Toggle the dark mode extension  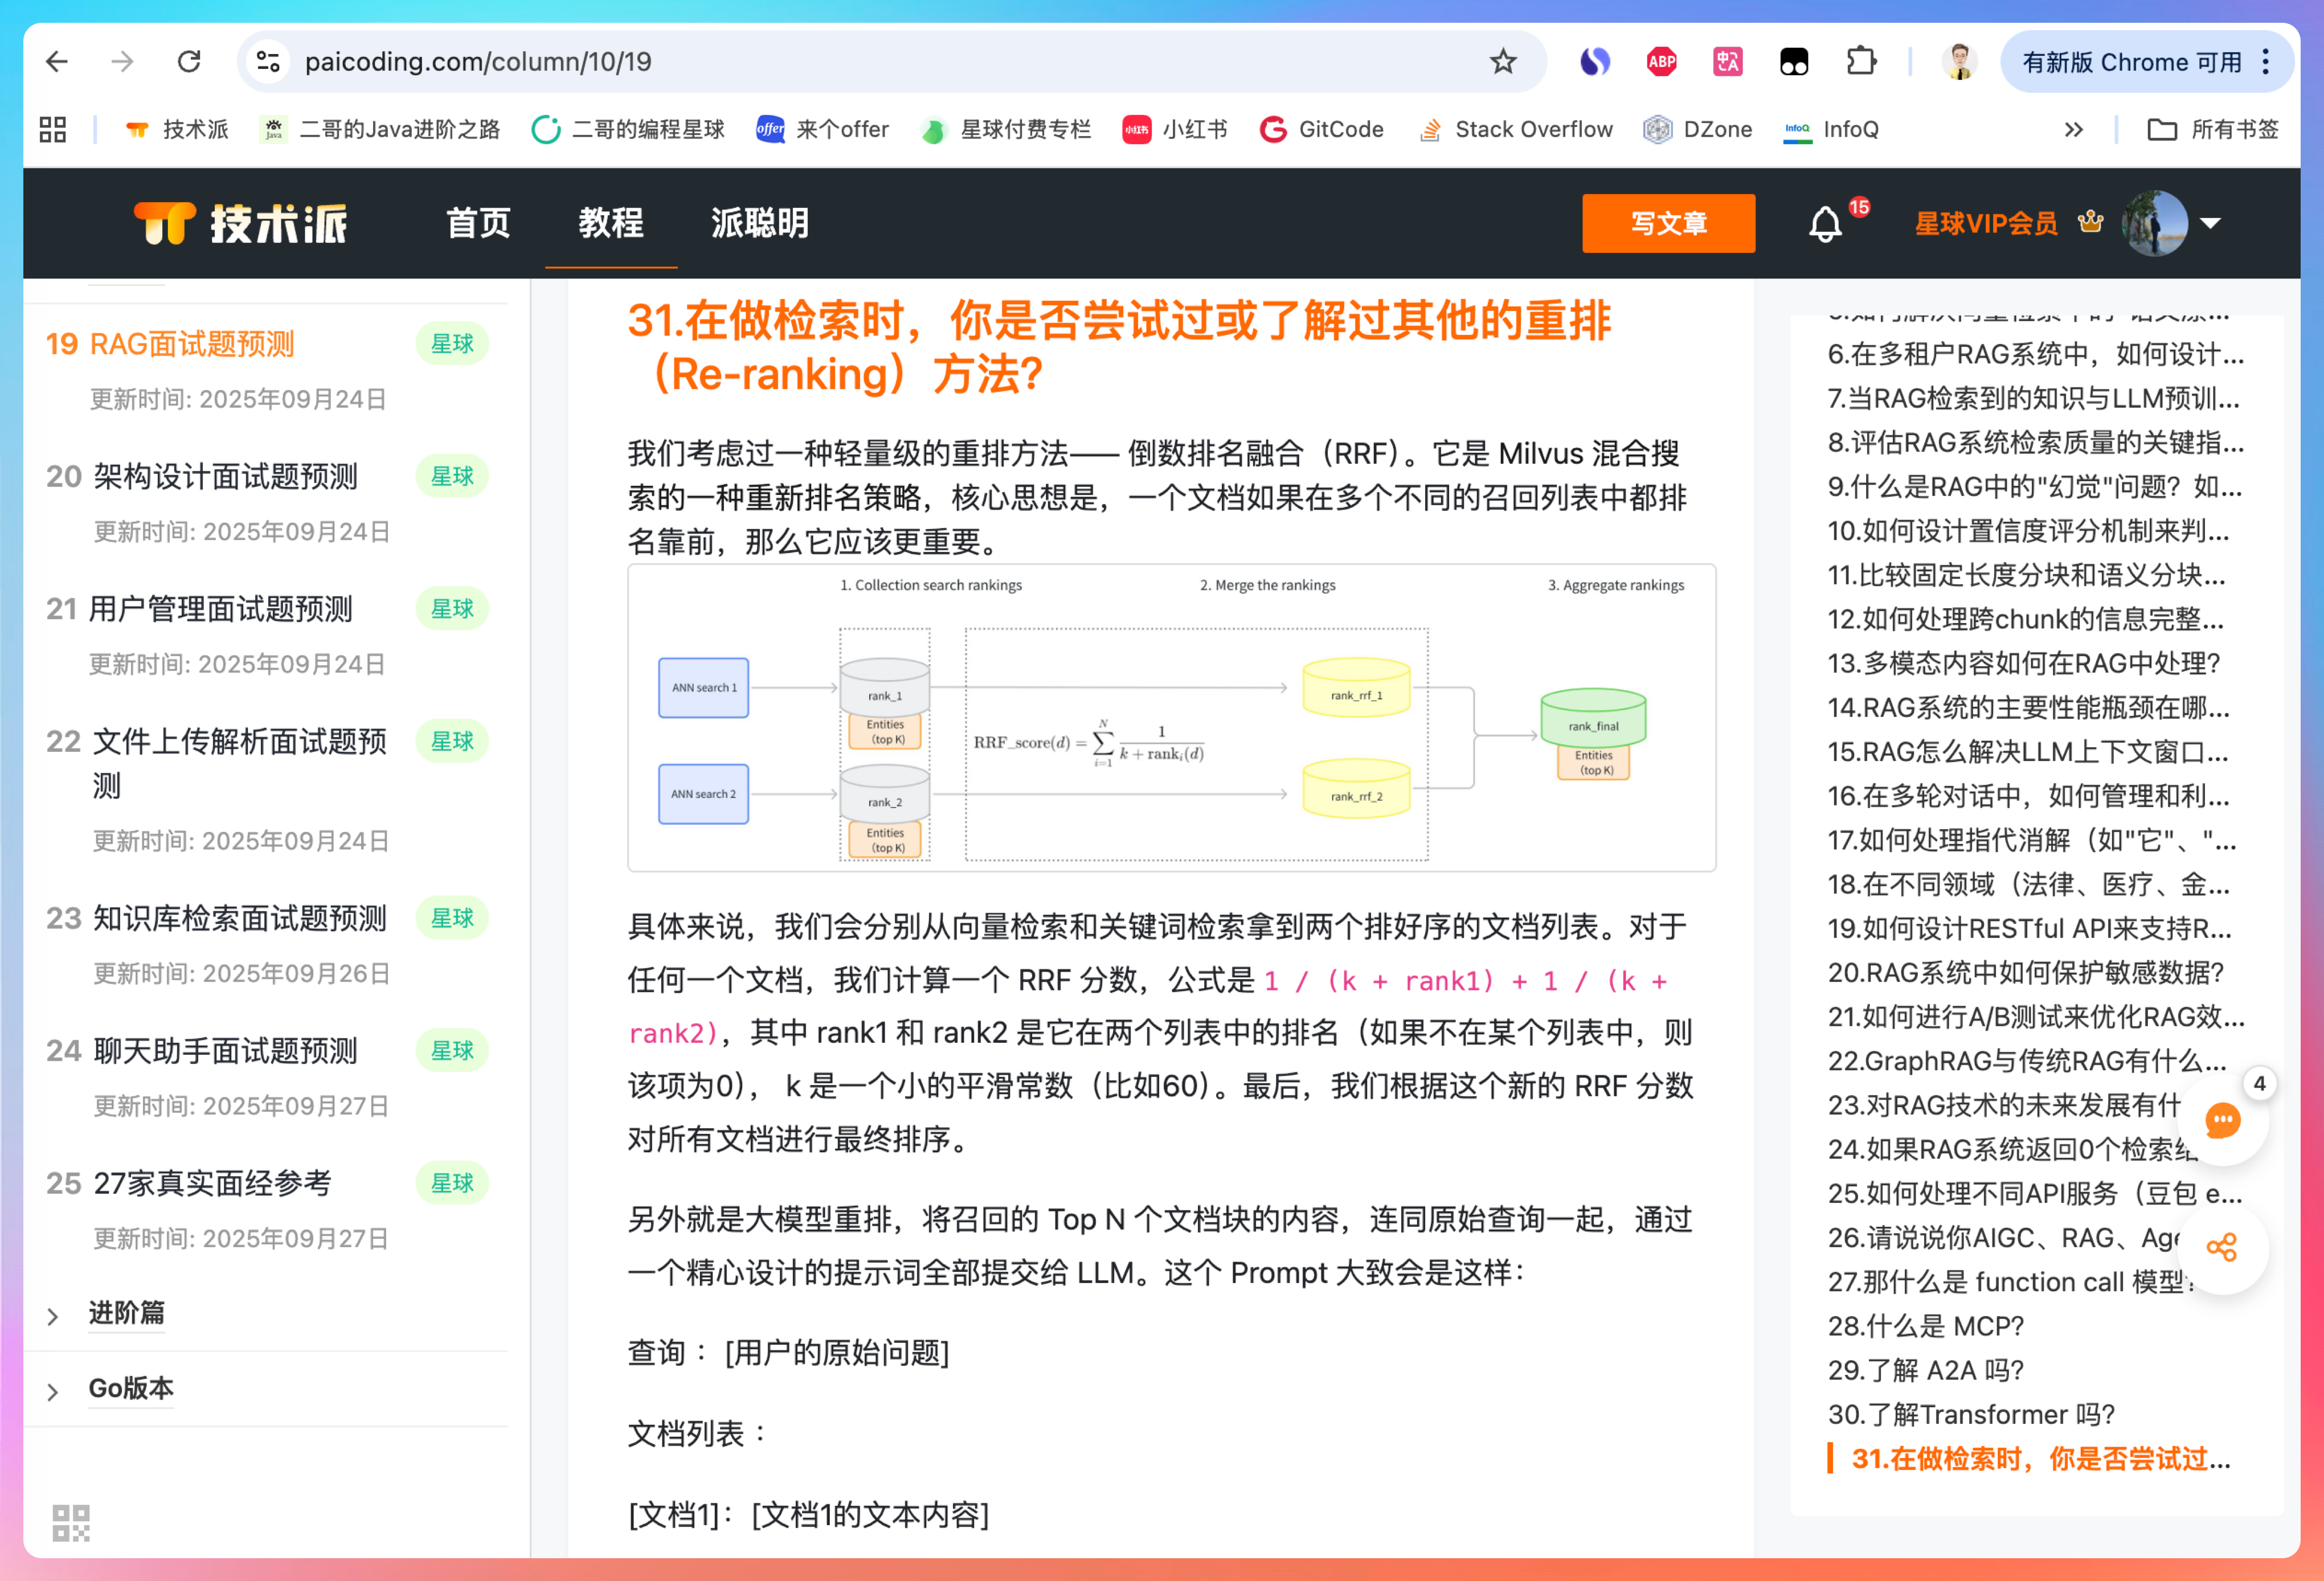1794,61
